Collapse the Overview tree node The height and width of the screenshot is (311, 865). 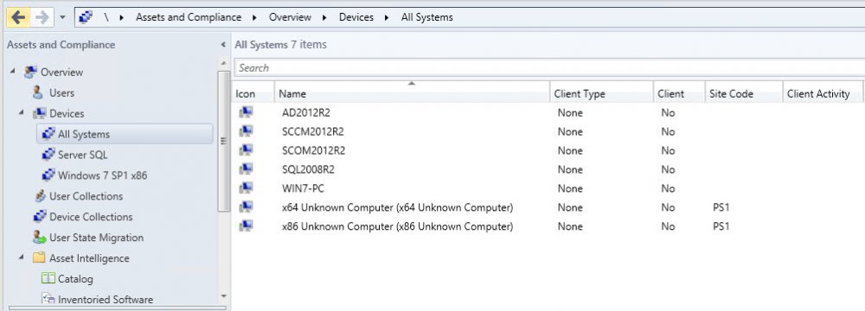tap(13, 71)
